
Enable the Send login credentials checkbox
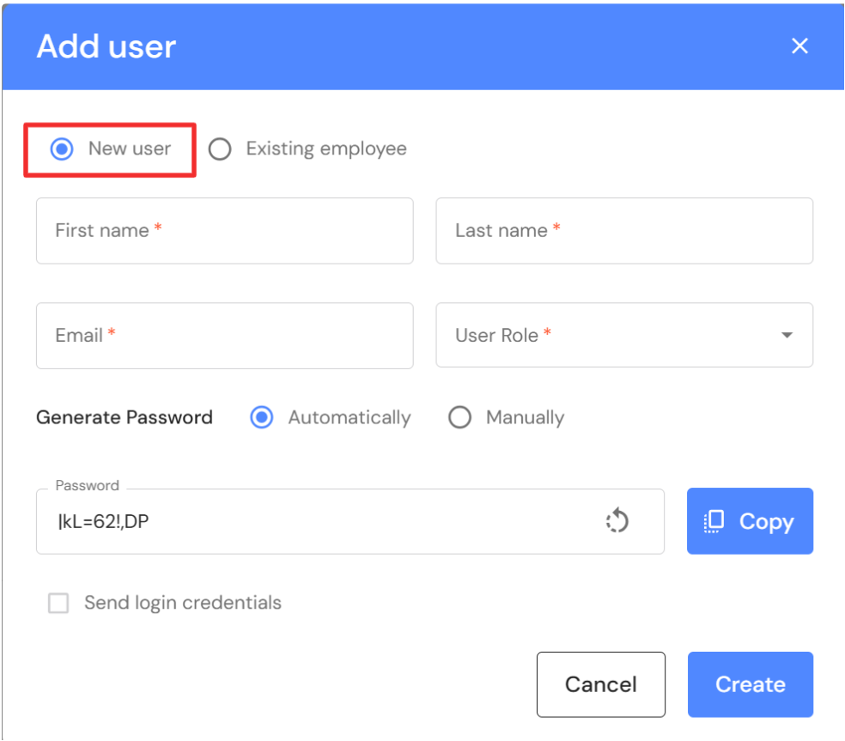click(x=58, y=604)
